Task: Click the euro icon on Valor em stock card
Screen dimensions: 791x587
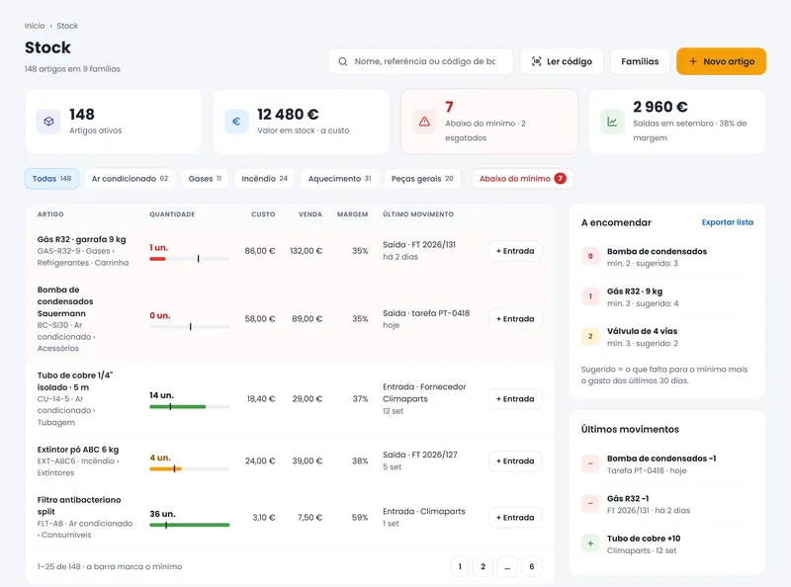Action: pyautogui.click(x=236, y=122)
